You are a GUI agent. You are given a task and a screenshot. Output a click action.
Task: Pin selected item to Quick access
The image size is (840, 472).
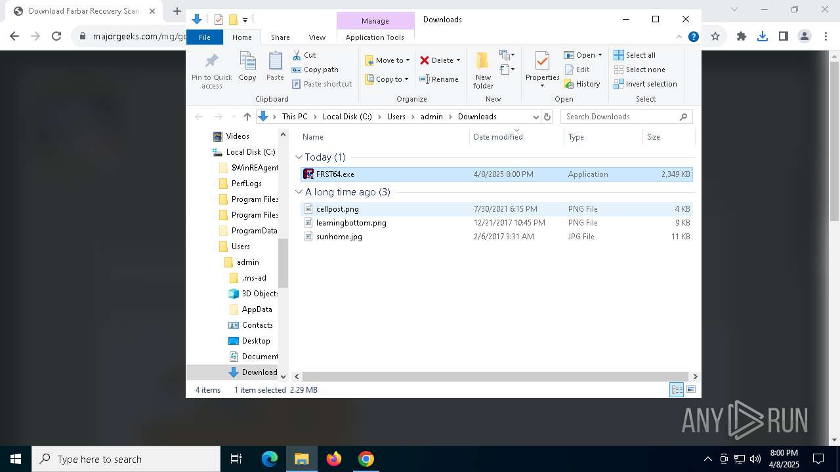pyautogui.click(x=211, y=70)
